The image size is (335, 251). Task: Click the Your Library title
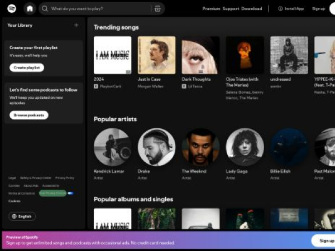[20, 25]
